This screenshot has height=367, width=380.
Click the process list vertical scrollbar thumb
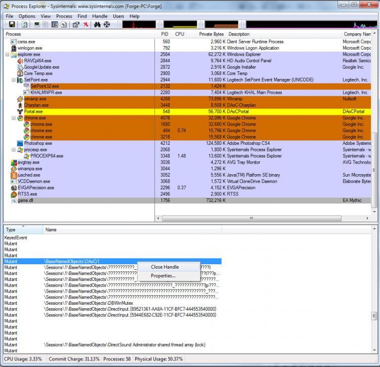tap(374, 170)
